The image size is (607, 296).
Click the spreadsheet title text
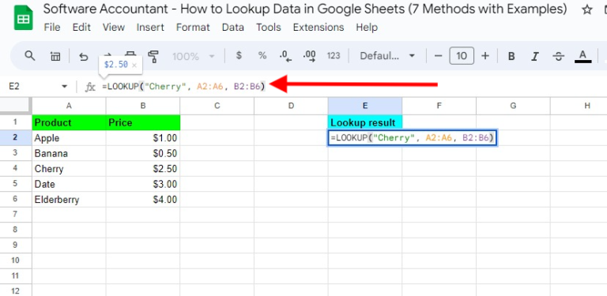(305, 9)
